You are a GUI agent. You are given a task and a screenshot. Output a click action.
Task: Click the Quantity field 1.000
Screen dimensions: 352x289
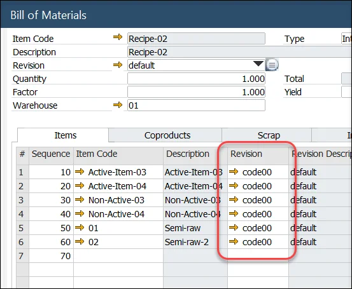point(196,79)
